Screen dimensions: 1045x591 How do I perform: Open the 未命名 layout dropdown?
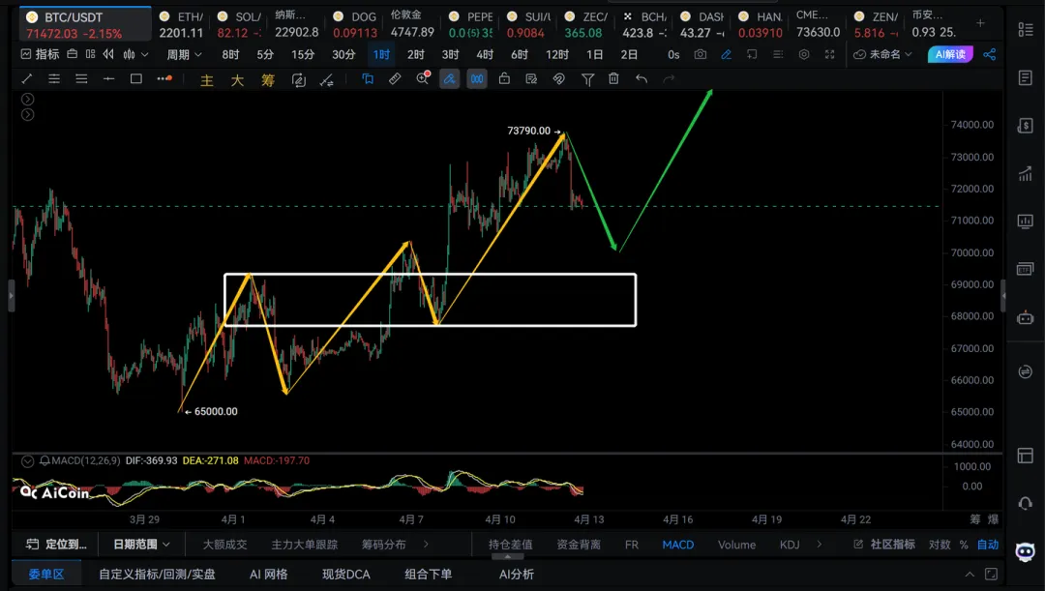(x=883, y=54)
